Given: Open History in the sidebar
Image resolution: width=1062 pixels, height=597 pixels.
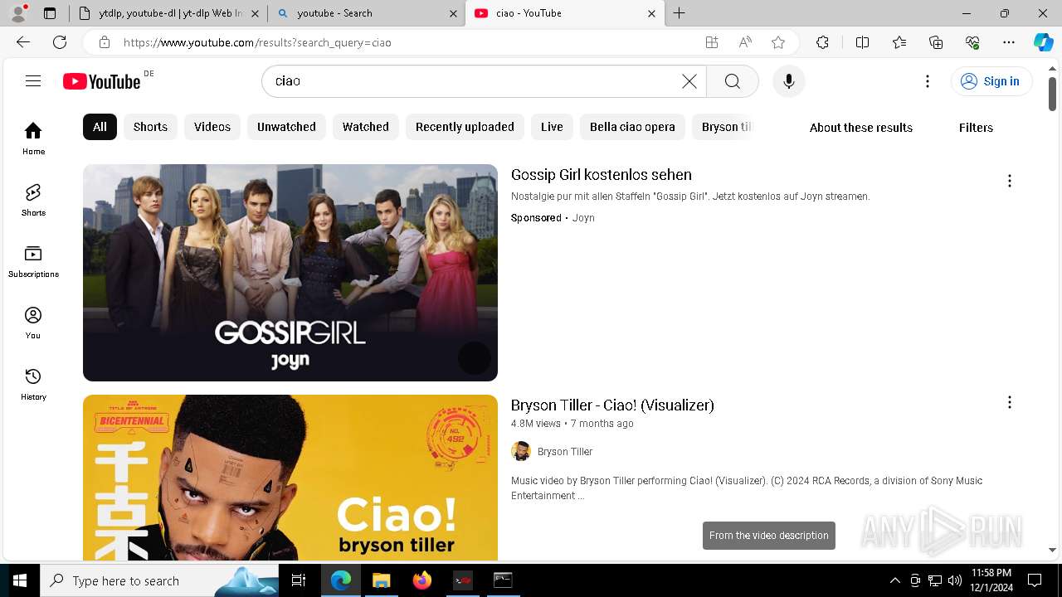Looking at the screenshot, I should click(33, 384).
